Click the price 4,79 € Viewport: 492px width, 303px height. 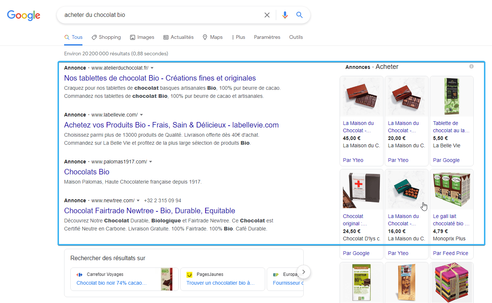click(440, 231)
